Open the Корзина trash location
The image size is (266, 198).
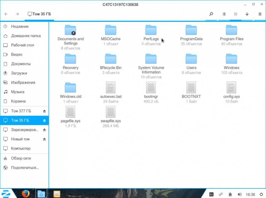point(18,101)
